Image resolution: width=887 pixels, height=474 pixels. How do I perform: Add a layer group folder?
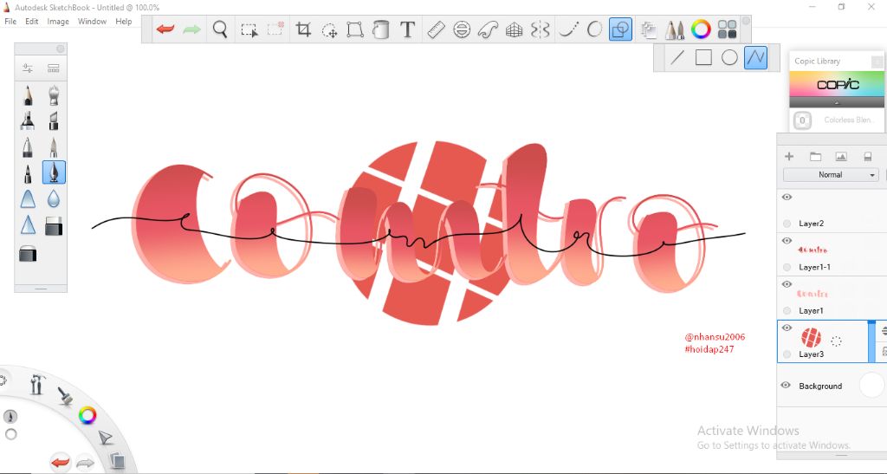pos(815,157)
